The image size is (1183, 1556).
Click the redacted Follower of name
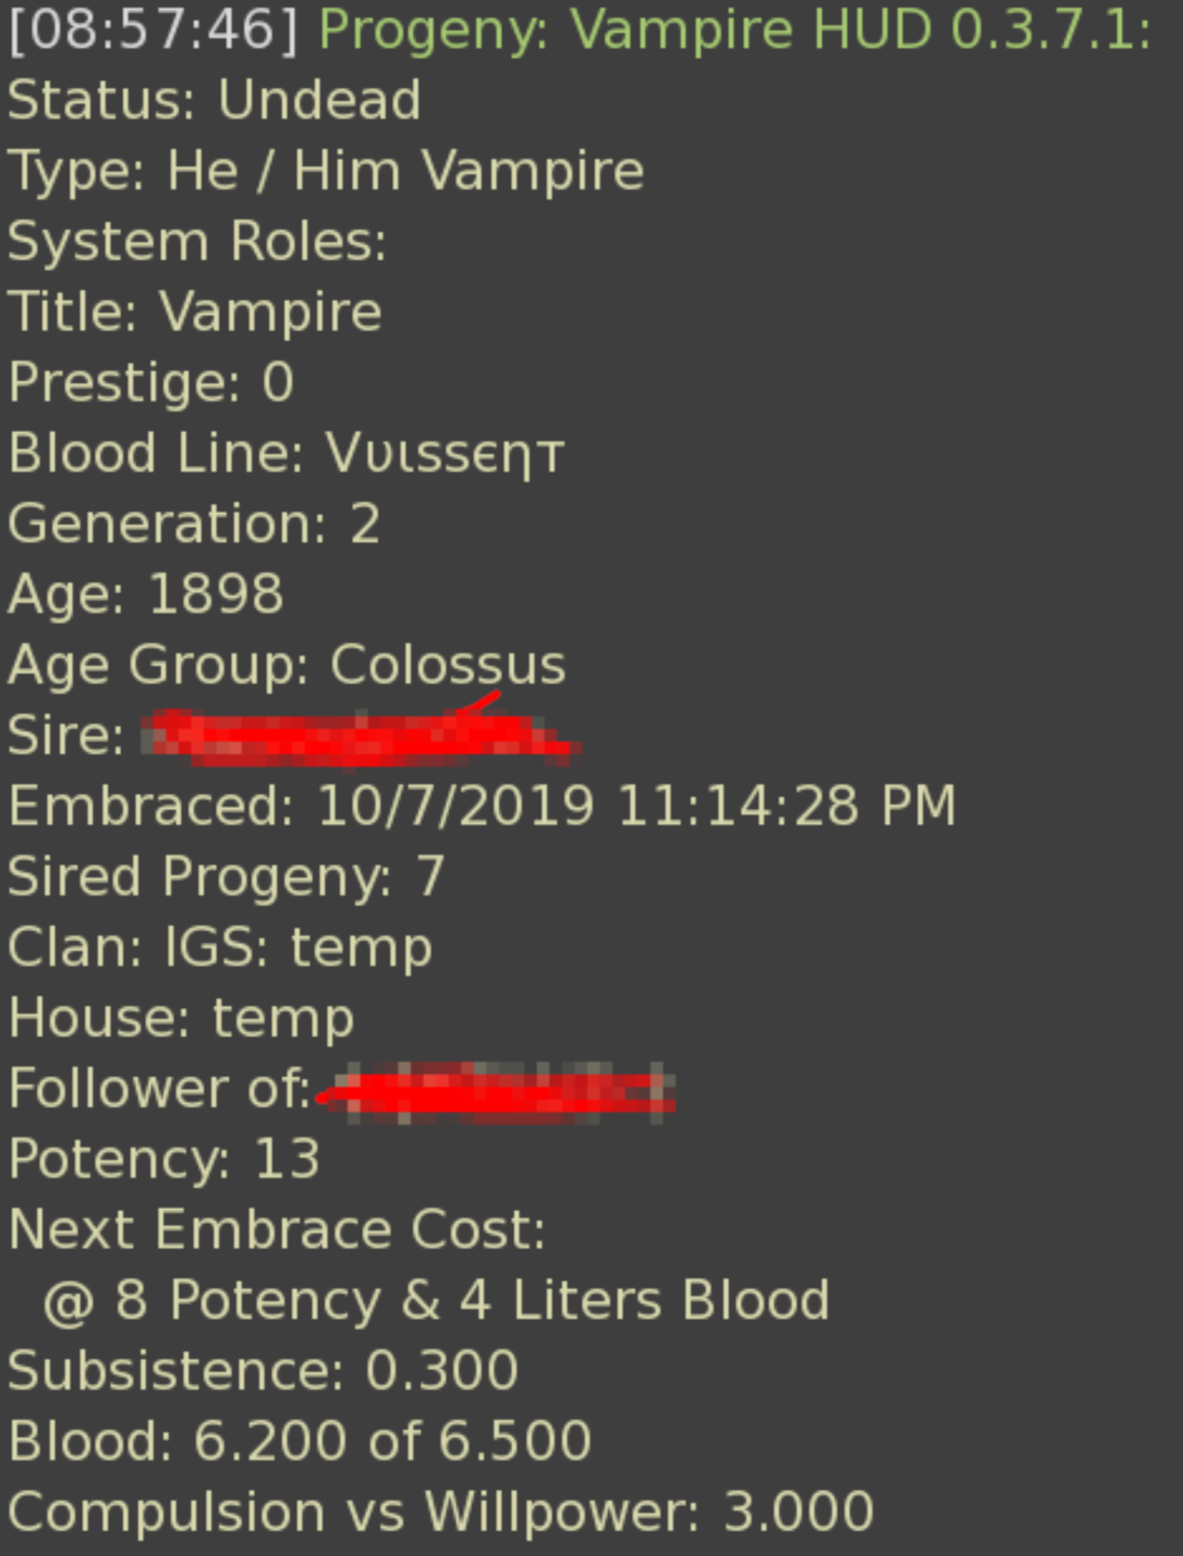tap(498, 1091)
